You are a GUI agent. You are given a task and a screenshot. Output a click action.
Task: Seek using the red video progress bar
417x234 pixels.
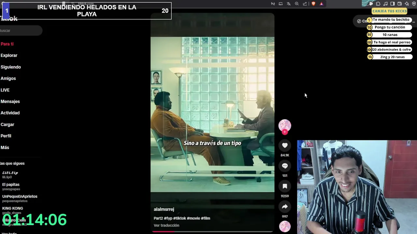212,232
